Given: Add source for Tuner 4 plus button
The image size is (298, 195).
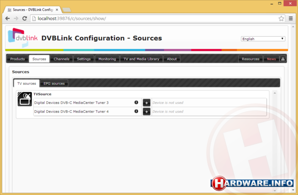Looking at the screenshot, I should (x=147, y=112).
